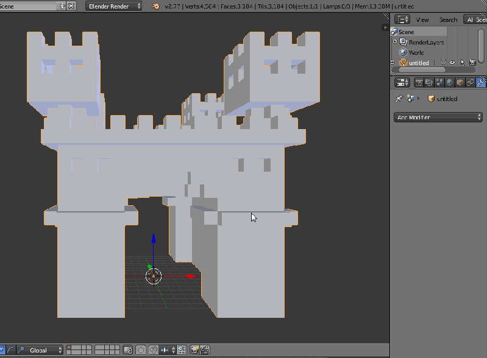This screenshot has height=358, width=487.
Task: Click the mesh data icon for untitled
Action: [x=443, y=63]
